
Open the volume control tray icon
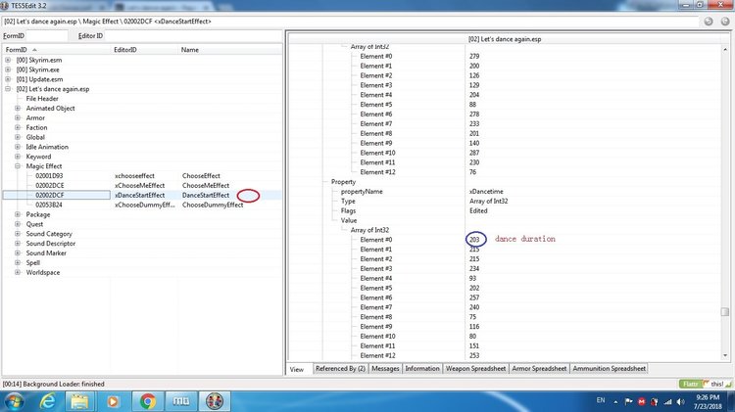pos(681,401)
